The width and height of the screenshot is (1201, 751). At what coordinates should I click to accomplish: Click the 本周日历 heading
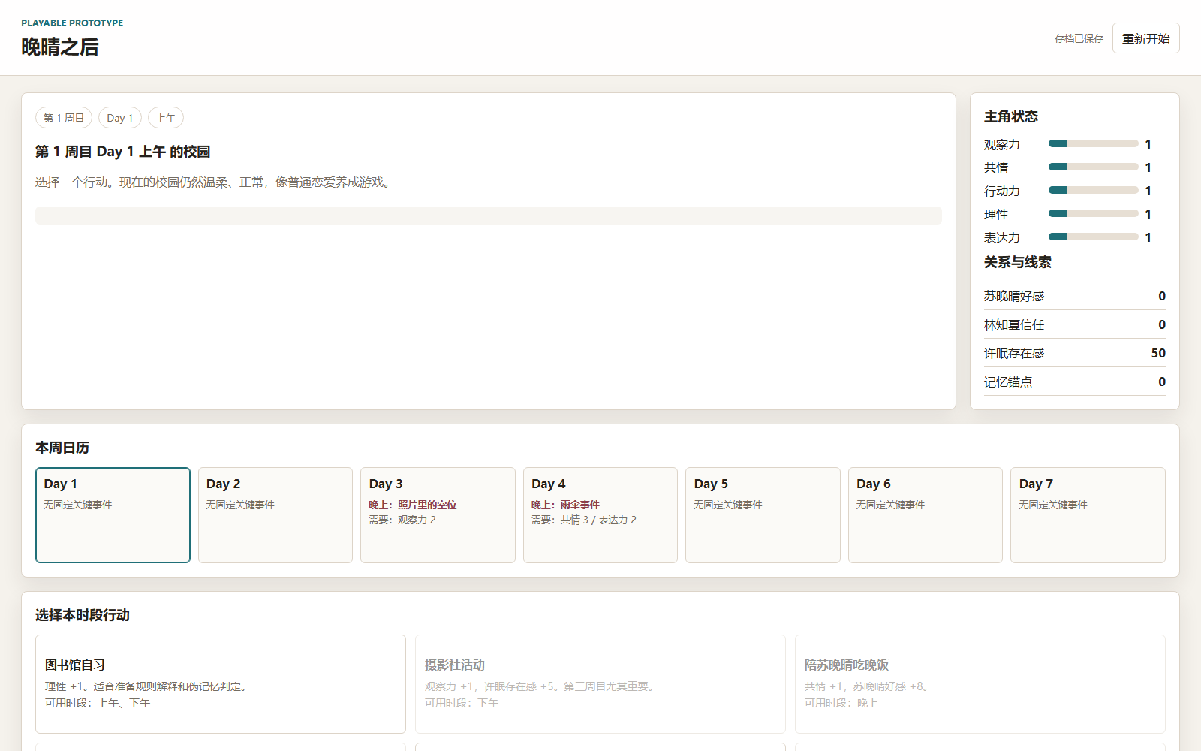tap(62, 448)
